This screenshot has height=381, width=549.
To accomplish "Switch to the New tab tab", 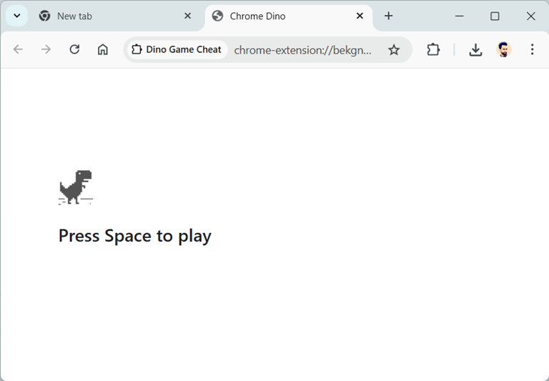I will (x=107, y=16).
